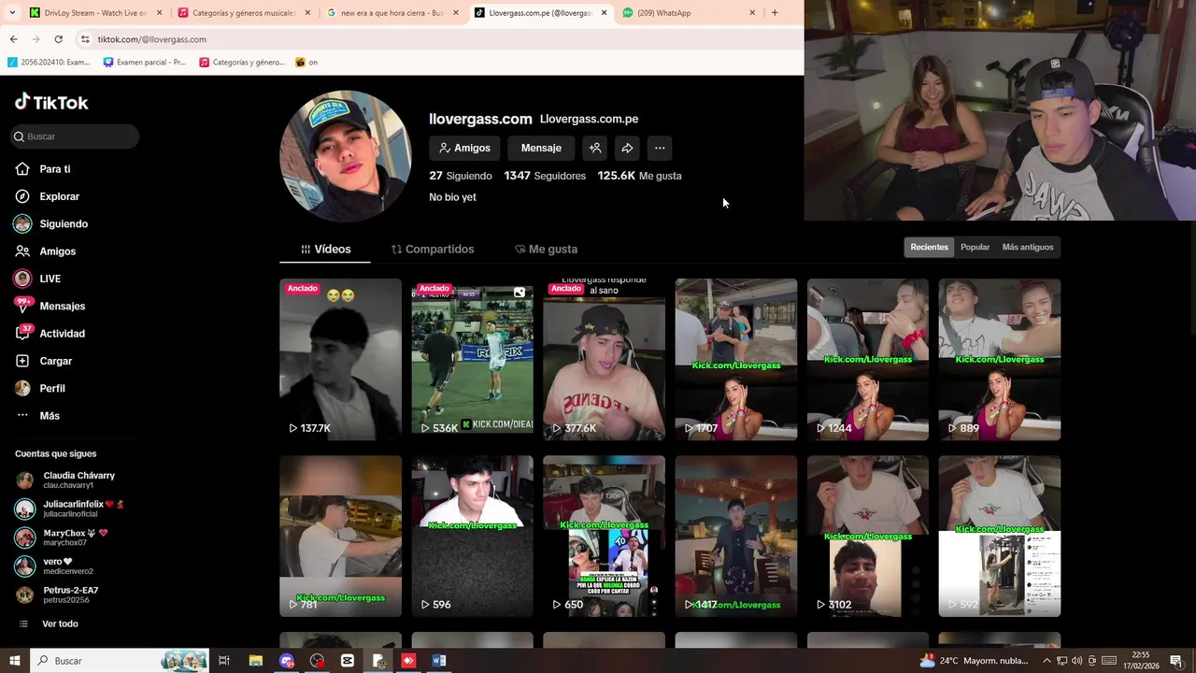Open the volume control in system tray

1076,661
